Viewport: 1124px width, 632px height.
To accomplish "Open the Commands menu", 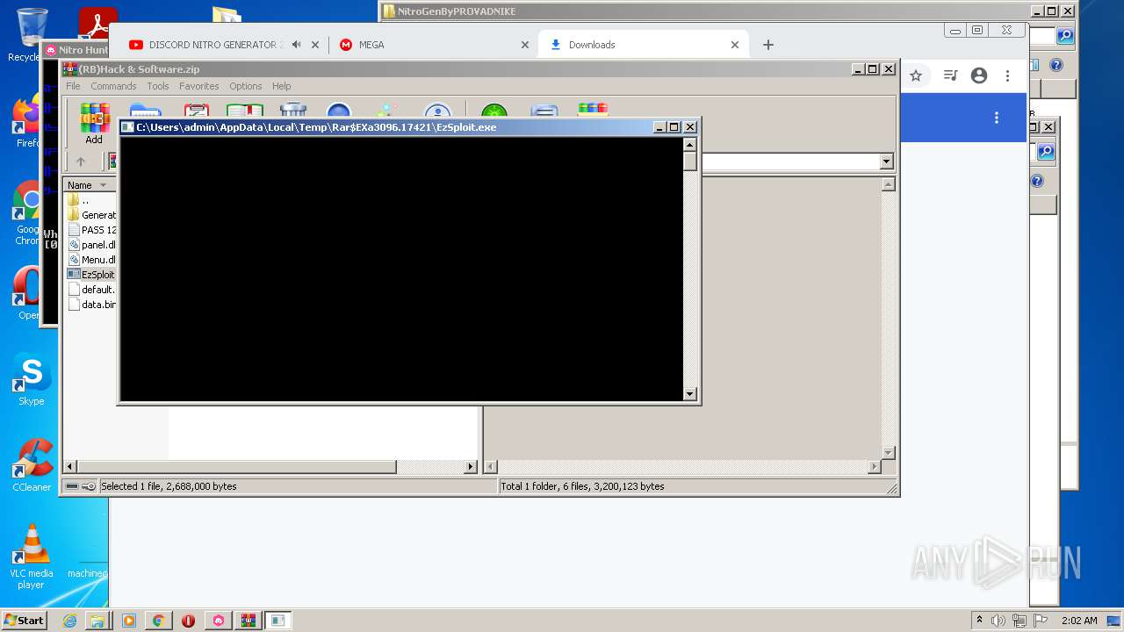I will point(113,86).
